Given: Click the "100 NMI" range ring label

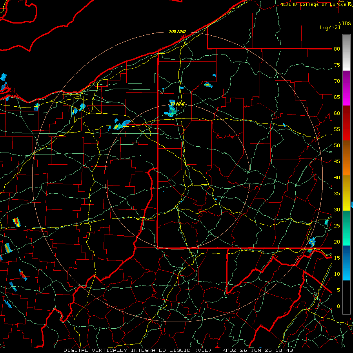Looking at the screenshot, I should 177,31.
